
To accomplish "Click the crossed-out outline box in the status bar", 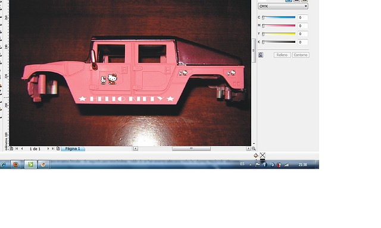I will point(263,156).
